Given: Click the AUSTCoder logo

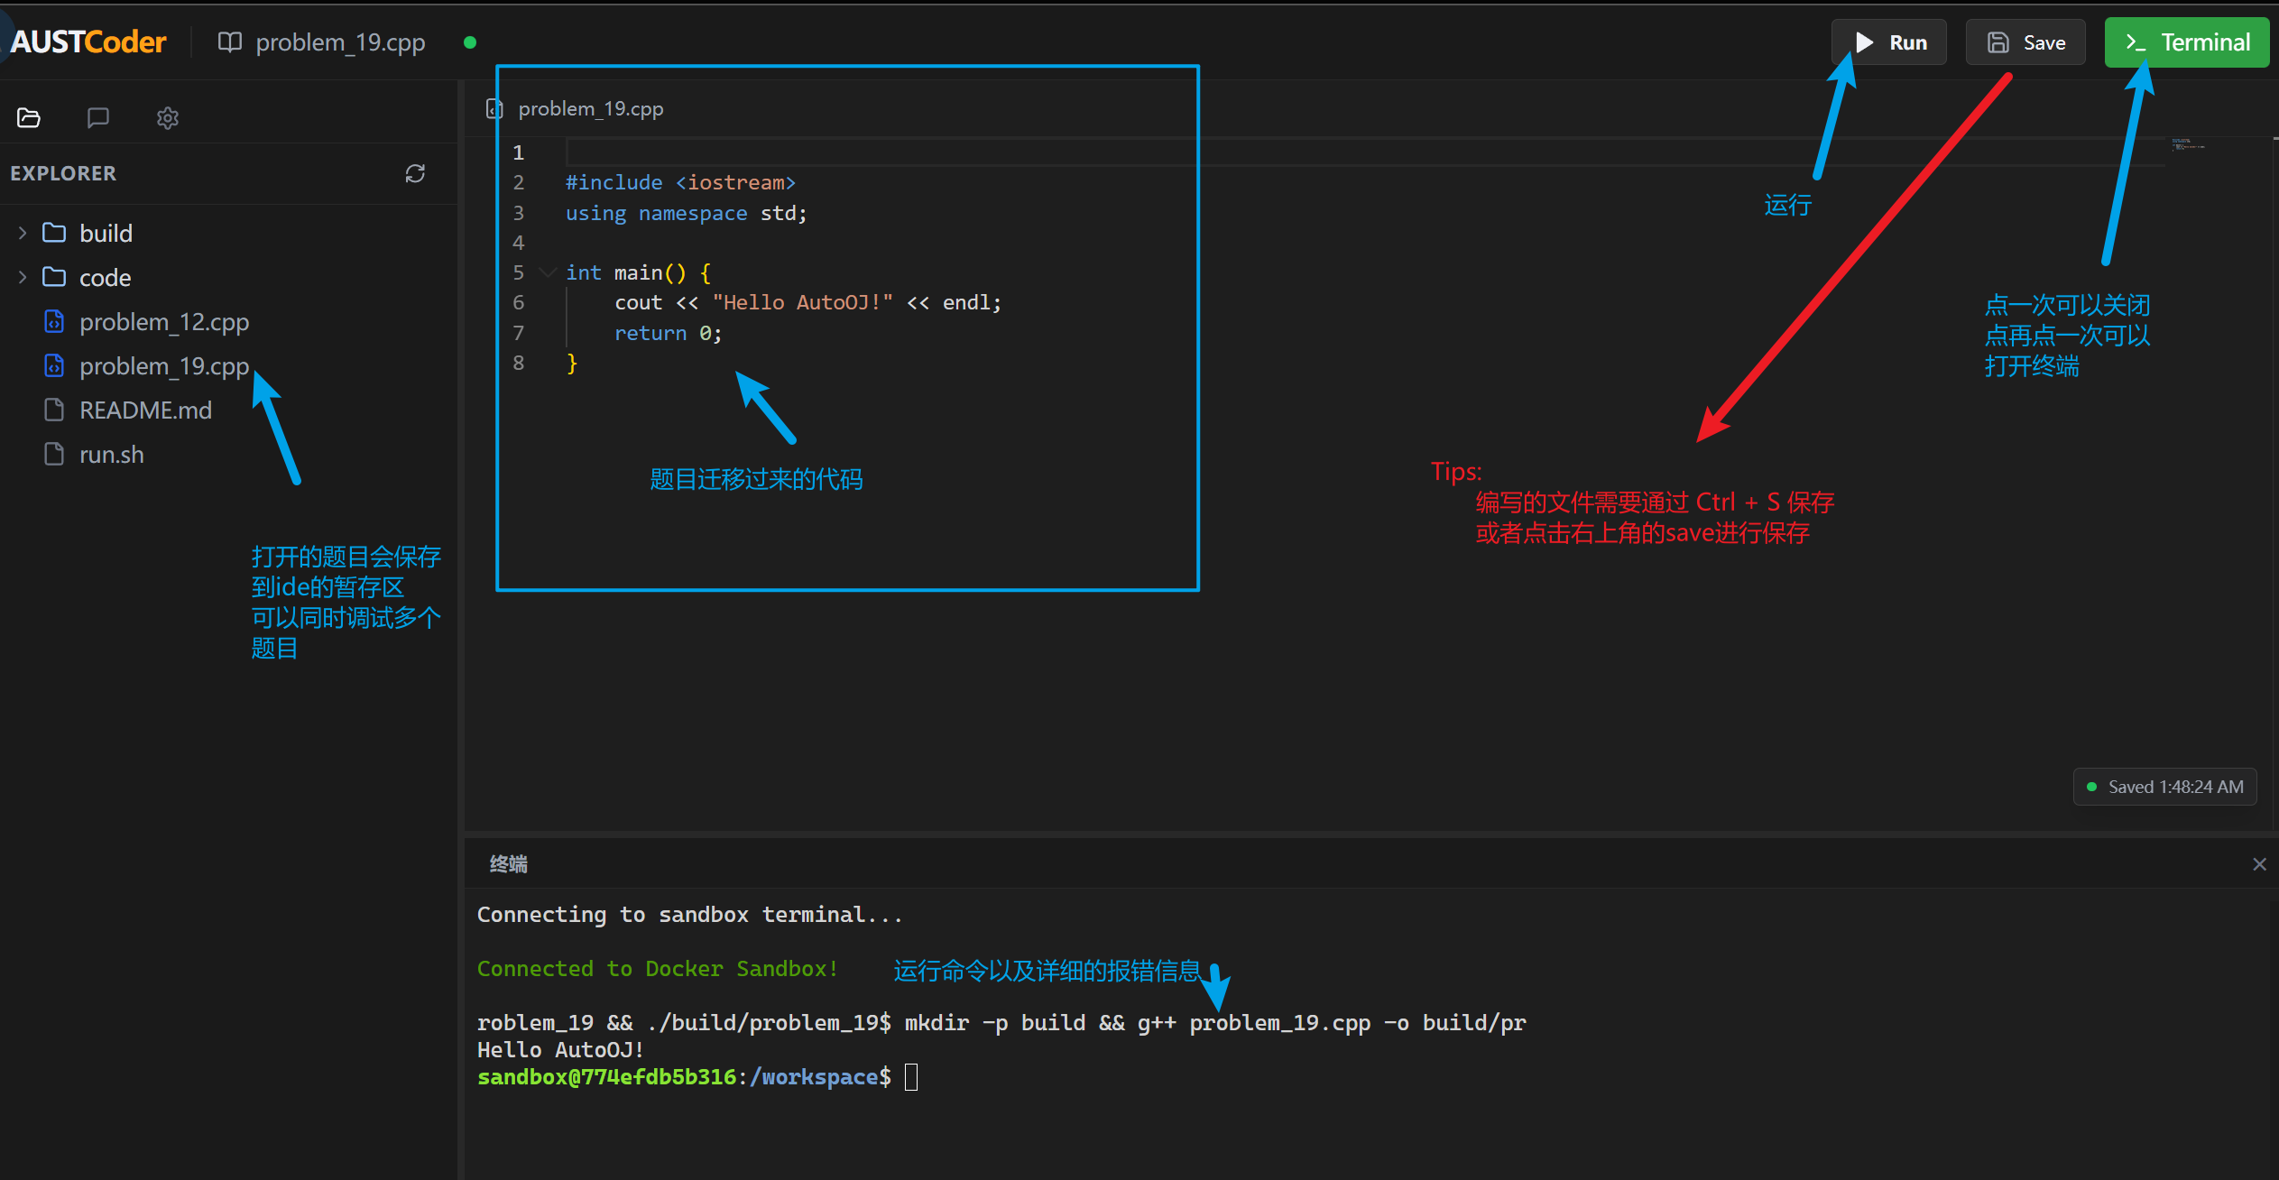Looking at the screenshot, I should [86, 41].
